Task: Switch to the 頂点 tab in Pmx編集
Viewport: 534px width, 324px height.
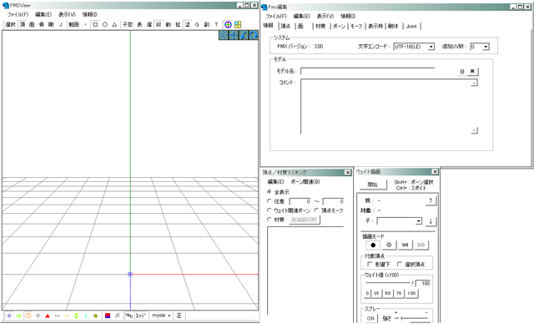Action: pyautogui.click(x=285, y=26)
